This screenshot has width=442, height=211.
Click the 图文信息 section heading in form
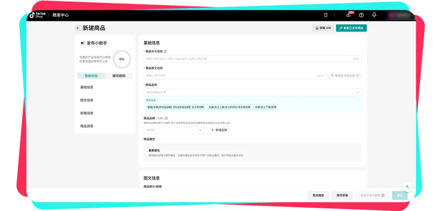[152, 178]
